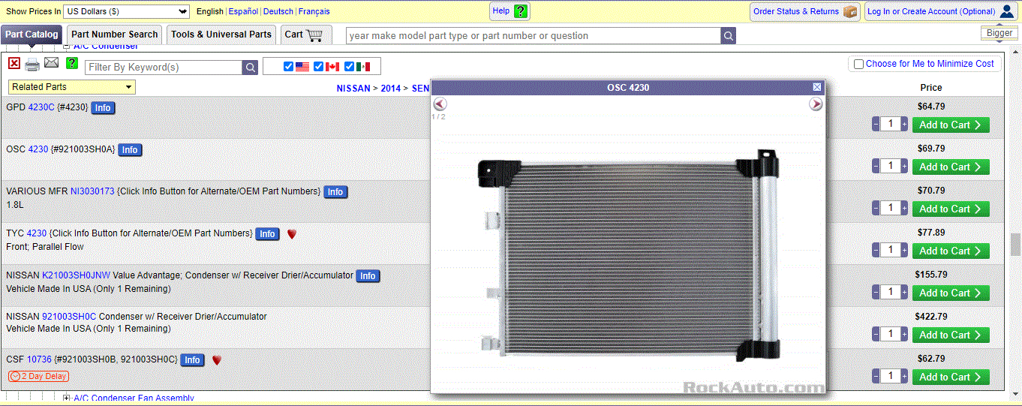This screenshot has height=406, width=1022.
Task: Click previous image arrow in OSC 4230 popup
Action: [440, 104]
